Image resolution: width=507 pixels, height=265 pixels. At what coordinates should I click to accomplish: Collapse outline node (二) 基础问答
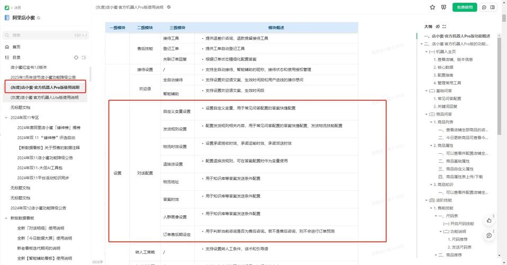[426, 91]
